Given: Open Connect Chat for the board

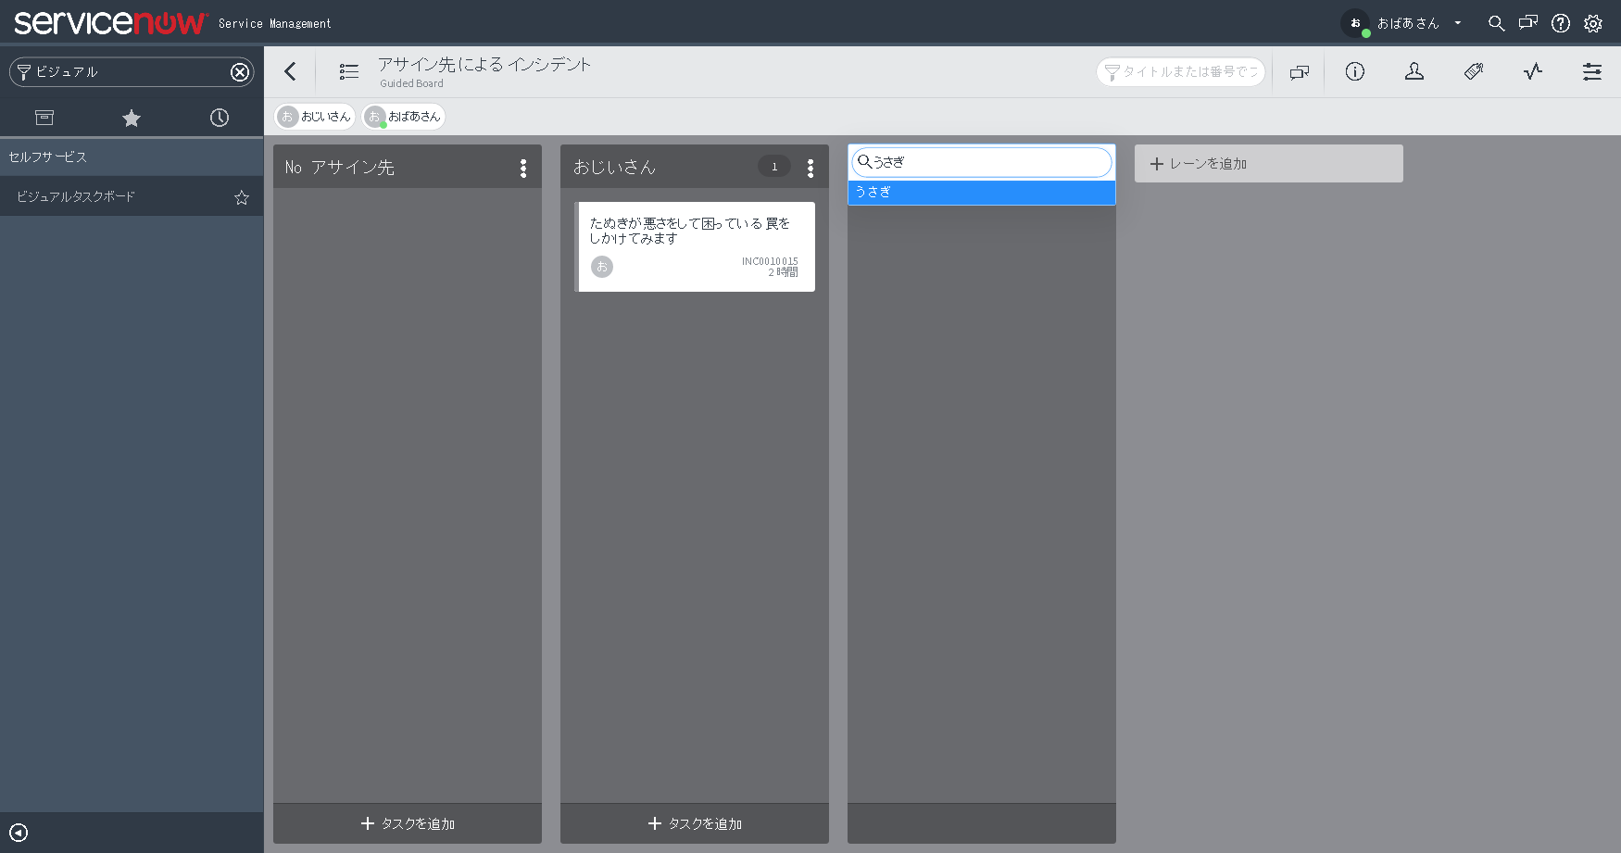Looking at the screenshot, I should (x=1299, y=71).
